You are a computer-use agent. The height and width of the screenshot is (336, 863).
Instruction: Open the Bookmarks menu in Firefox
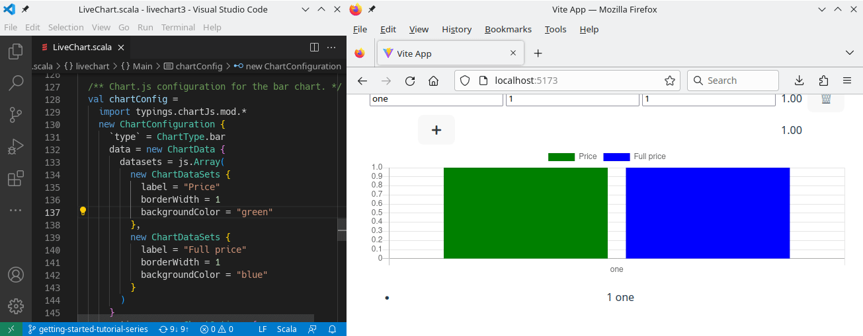[508, 29]
